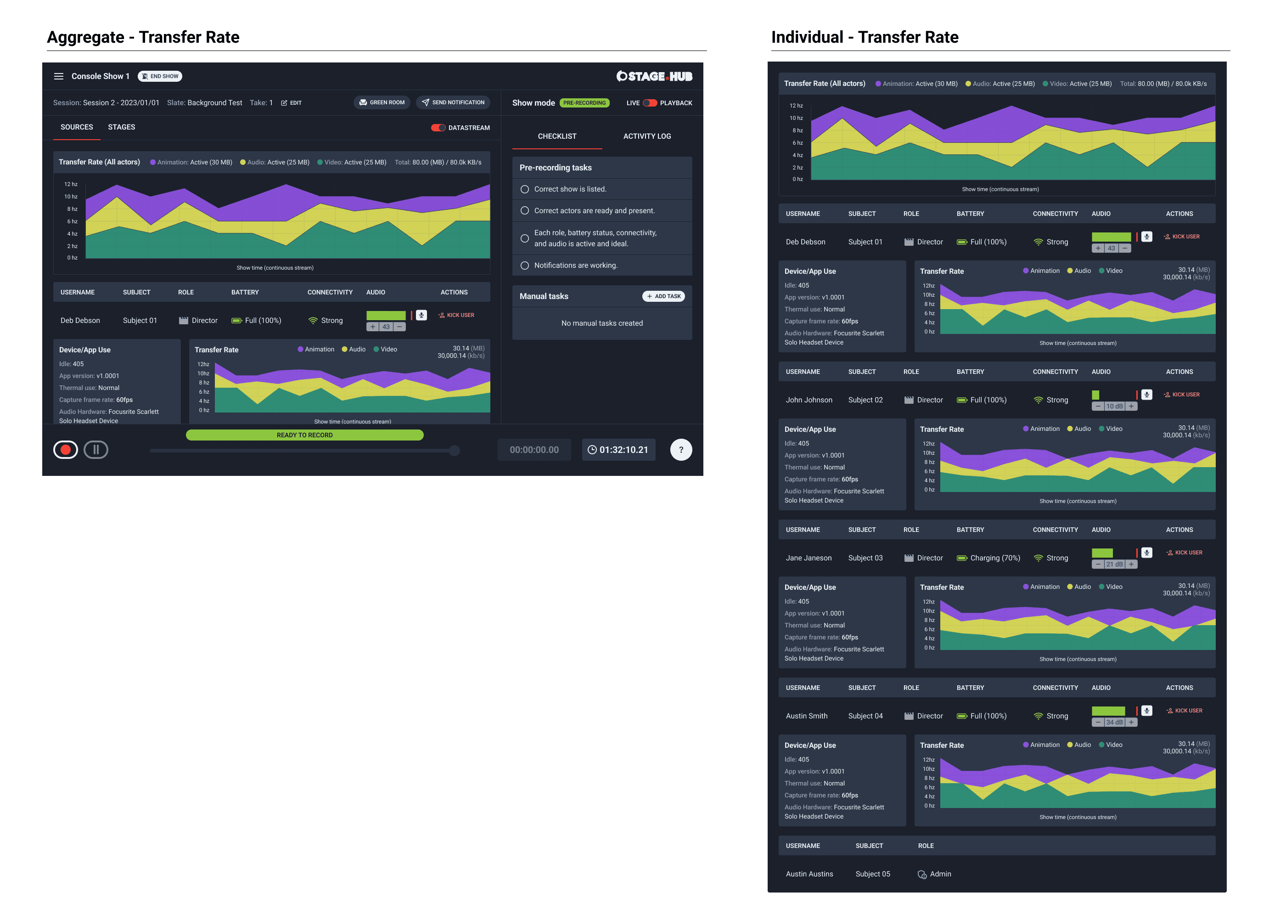
Task: Mute Deb Debson's microphone in the Aggregate console
Action: coord(421,315)
